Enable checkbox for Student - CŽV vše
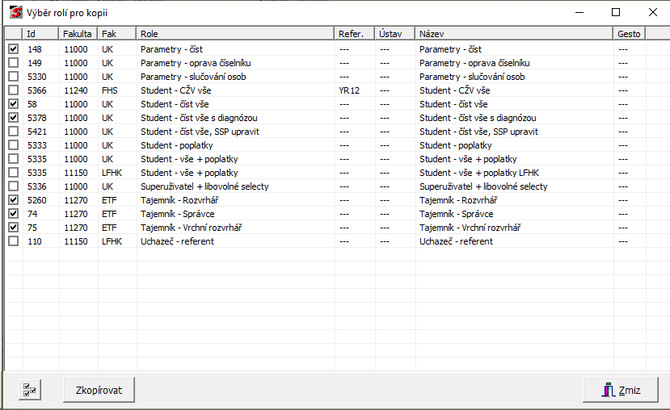The image size is (670, 410). [x=13, y=90]
